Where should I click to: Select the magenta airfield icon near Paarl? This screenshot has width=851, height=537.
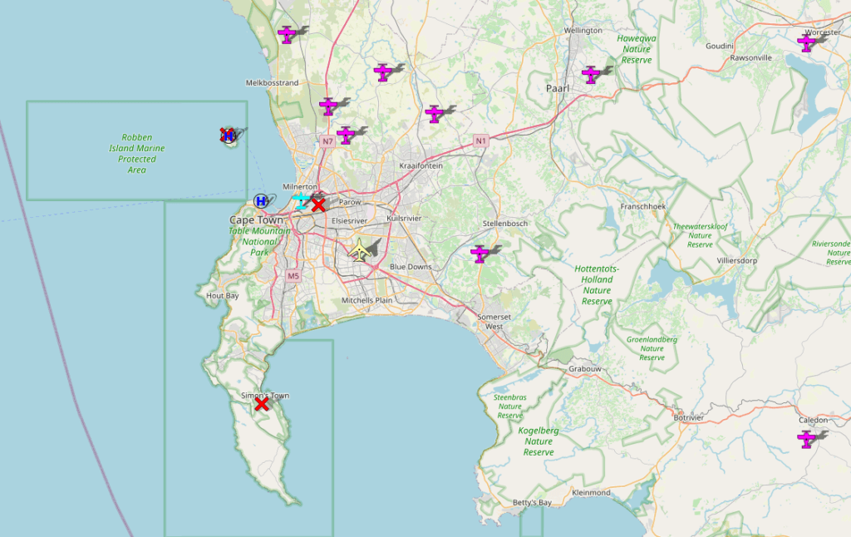click(x=591, y=75)
